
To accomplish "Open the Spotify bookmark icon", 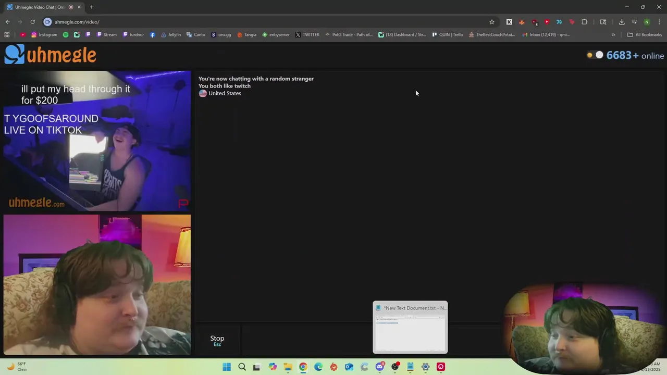I will 66,35.
